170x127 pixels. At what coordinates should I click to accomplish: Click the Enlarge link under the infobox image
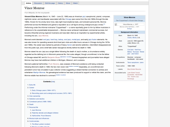pyautogui.click(x=129, y=29)
